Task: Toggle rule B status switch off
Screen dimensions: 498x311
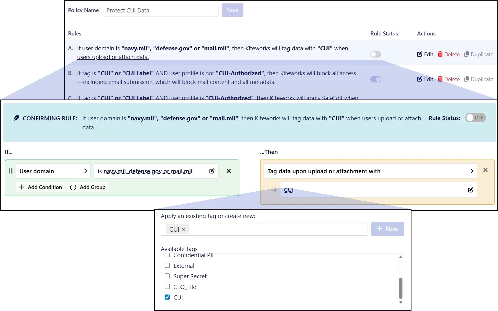Action: (x=376, y=79)
